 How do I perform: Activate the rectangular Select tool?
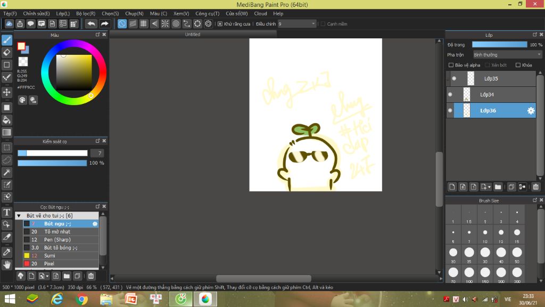pyautogui.click(x=7, y=148)
